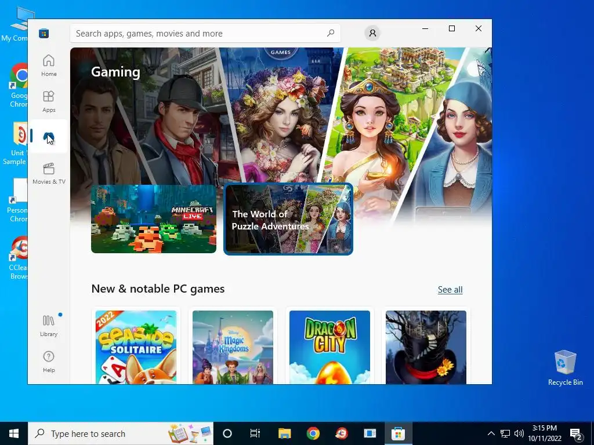
Task: Click See all for New & notable PC games
Action: click(x=450, y=290)
